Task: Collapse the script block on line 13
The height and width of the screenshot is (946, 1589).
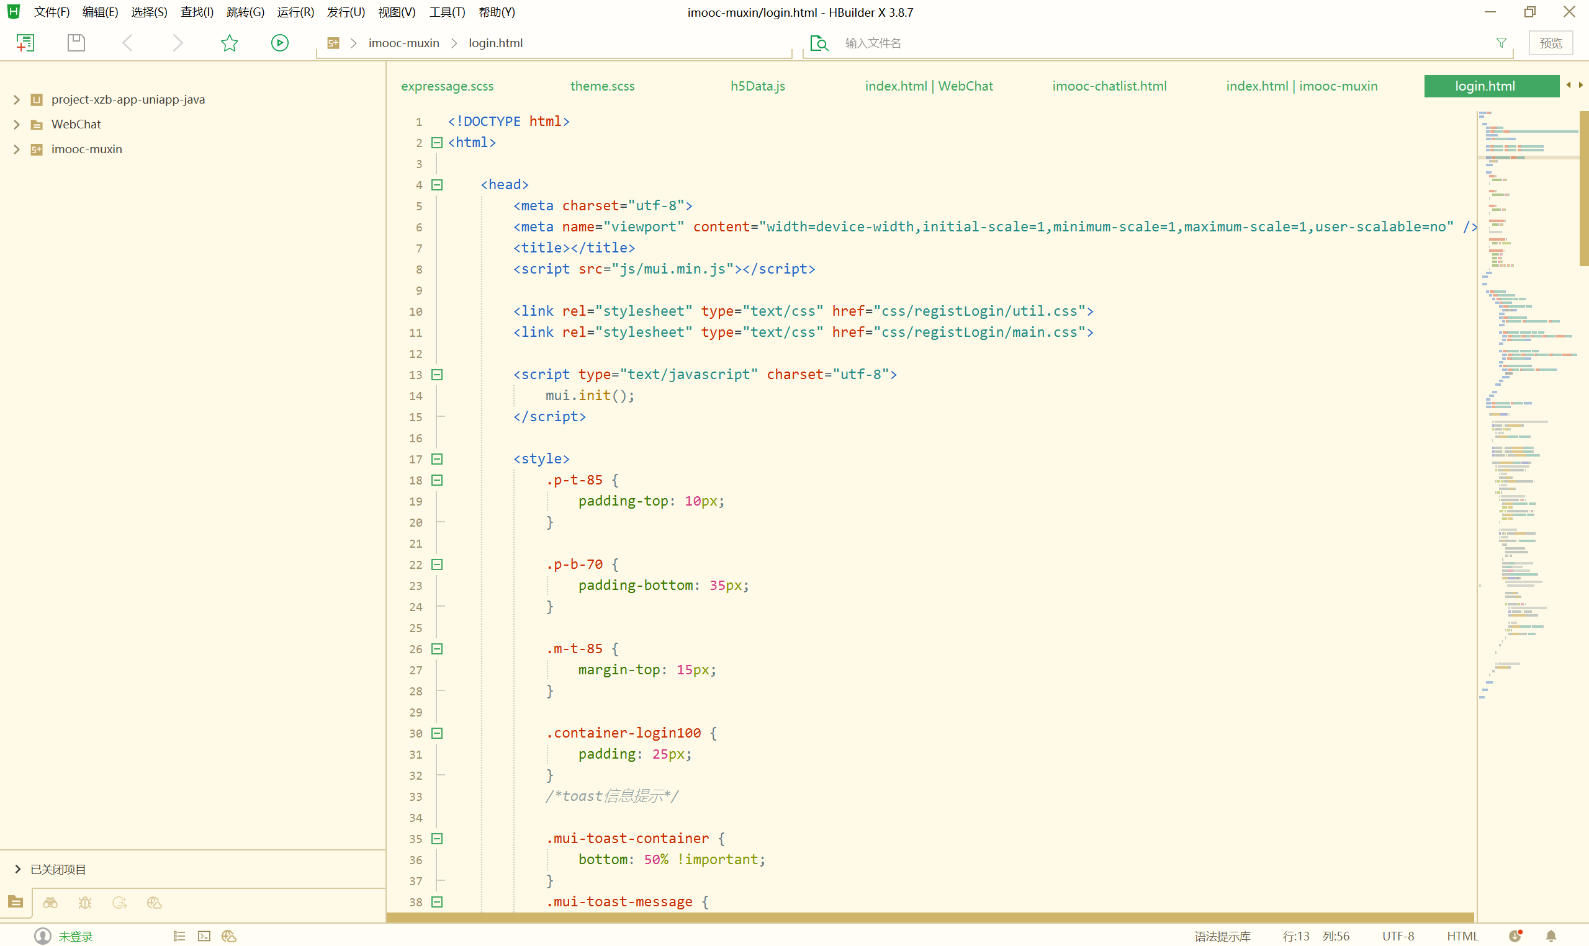Action: coord(437,375)
